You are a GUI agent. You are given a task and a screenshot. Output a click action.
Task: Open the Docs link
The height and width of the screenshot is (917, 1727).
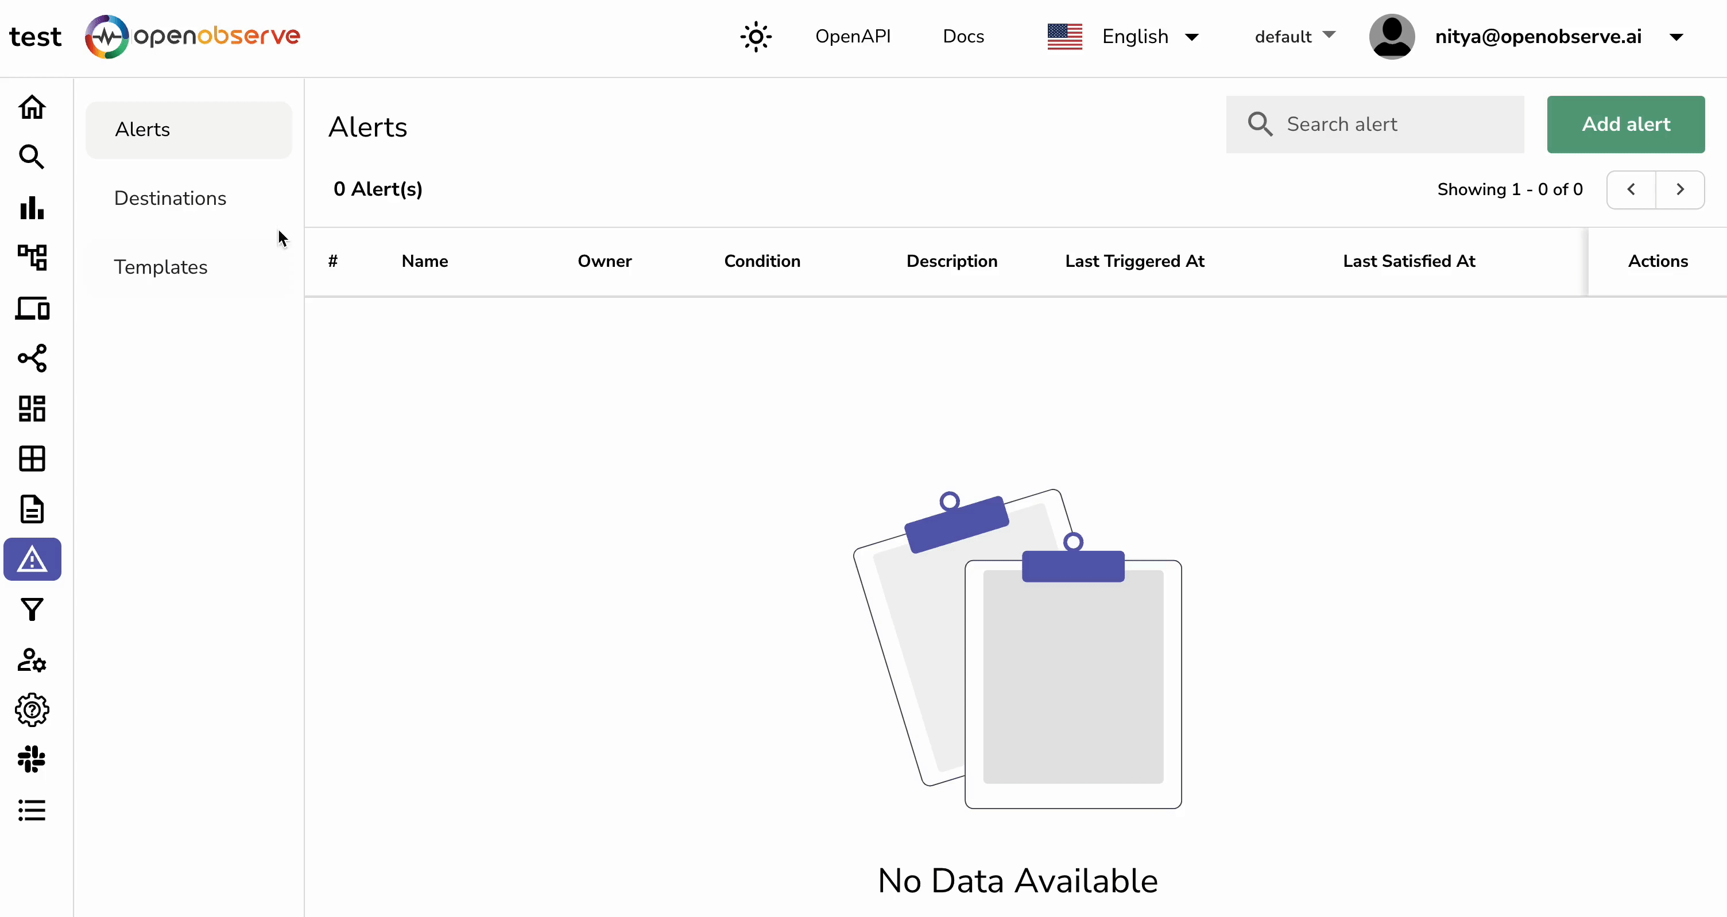point(963,36)
